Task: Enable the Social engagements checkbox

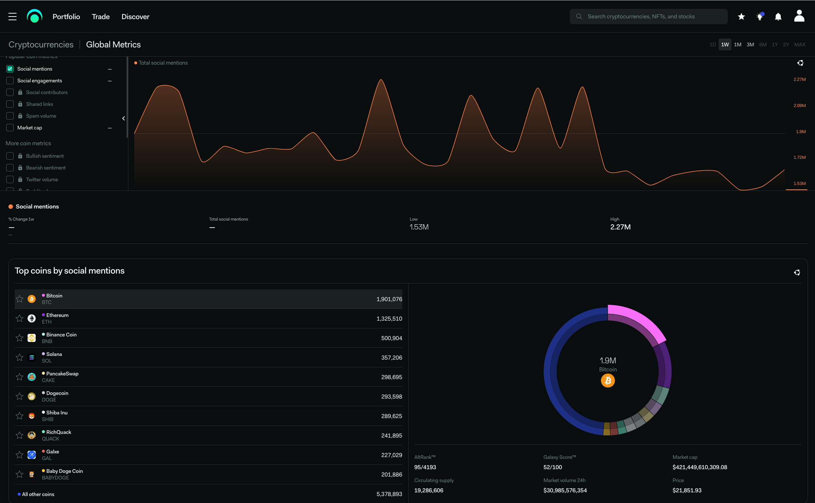Action: tap(10, 81)
